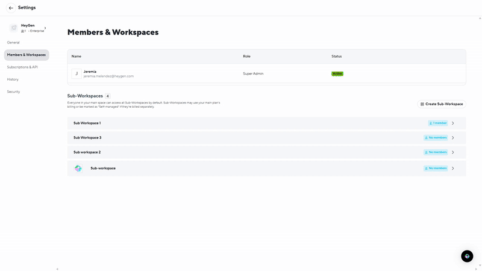
Task: Click Create Sub-Workspace button
Action: pyautogui.click(x=442, y=104)
